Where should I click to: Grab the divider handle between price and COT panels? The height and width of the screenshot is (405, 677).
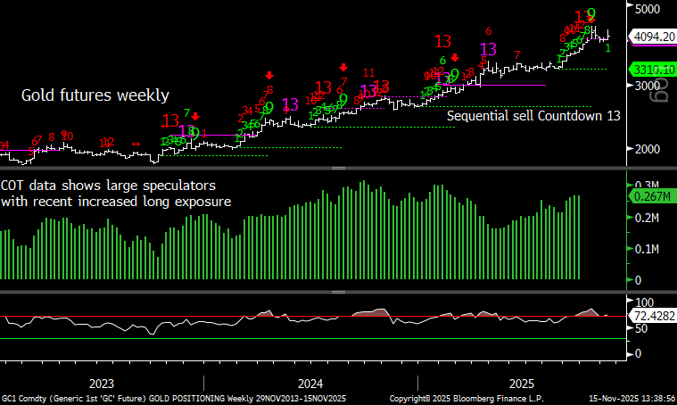[338, 168]
